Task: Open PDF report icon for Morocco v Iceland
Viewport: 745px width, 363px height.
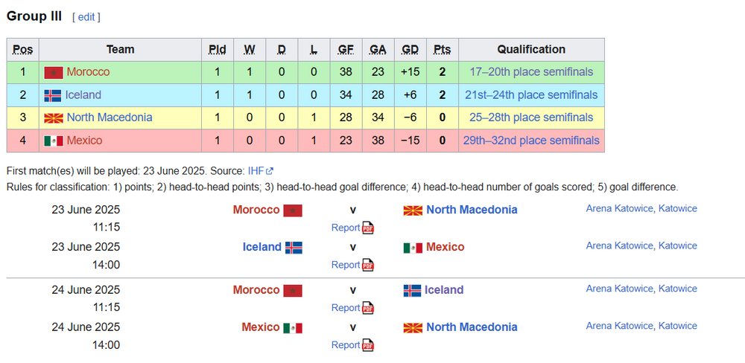Action: coord(368,309)
